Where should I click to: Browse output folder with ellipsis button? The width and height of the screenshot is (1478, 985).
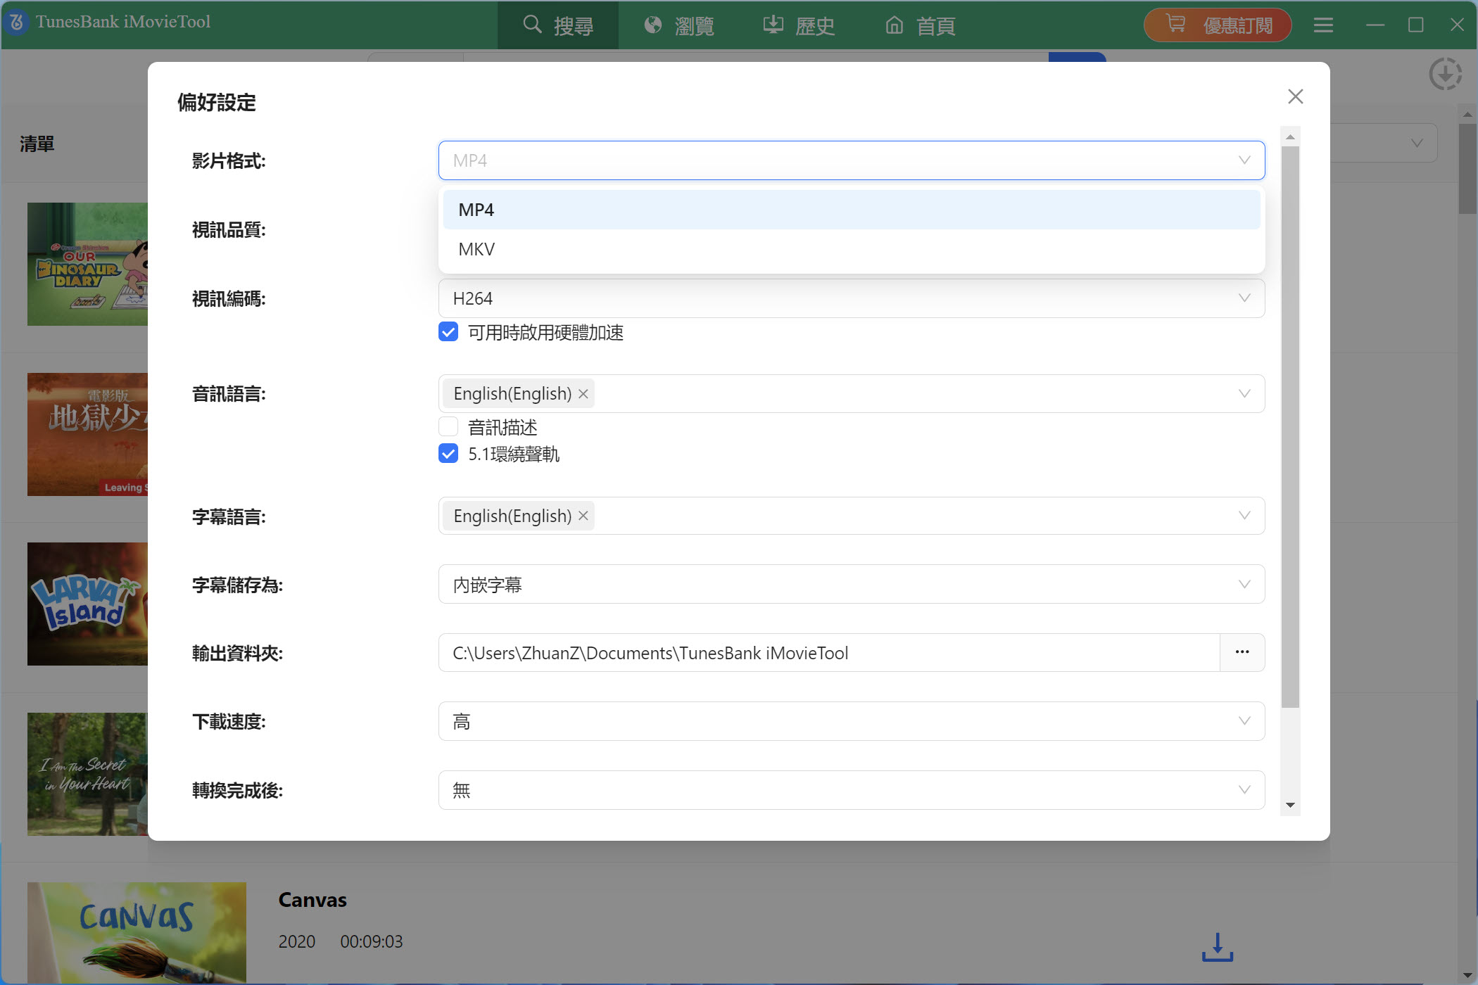1242,653
